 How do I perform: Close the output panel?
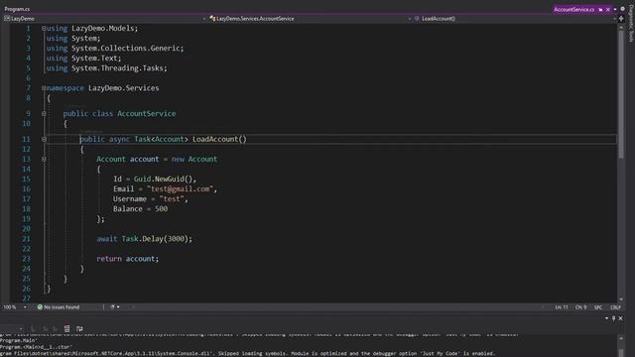click(x=620, y=318)
